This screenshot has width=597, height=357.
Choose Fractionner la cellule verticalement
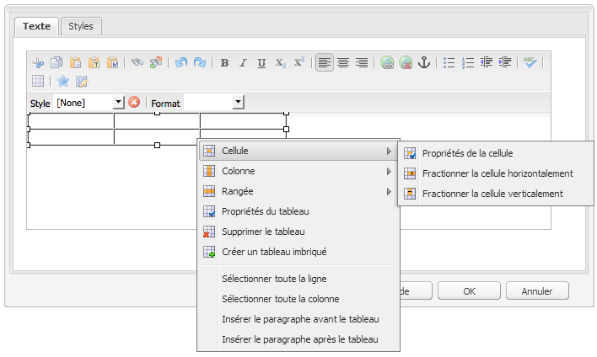point(496,194)
